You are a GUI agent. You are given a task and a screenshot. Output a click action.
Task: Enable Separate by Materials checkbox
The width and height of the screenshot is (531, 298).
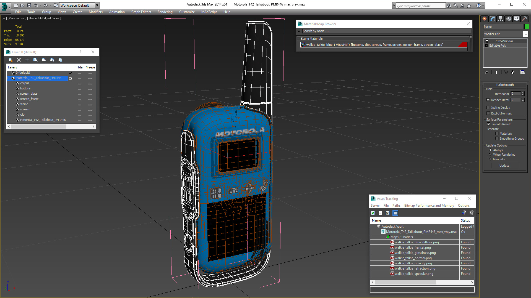click(497, 134)
